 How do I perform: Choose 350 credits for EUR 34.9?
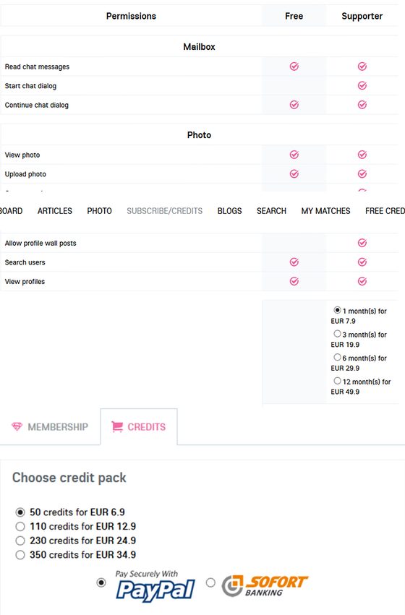coord(20,555)
